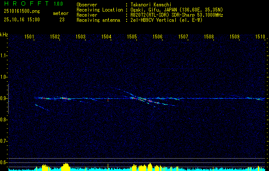Click frequency axis label 1.1

pos(3,56)
